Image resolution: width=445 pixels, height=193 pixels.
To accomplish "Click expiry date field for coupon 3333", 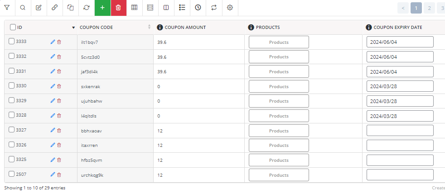I will coord(400,42).
